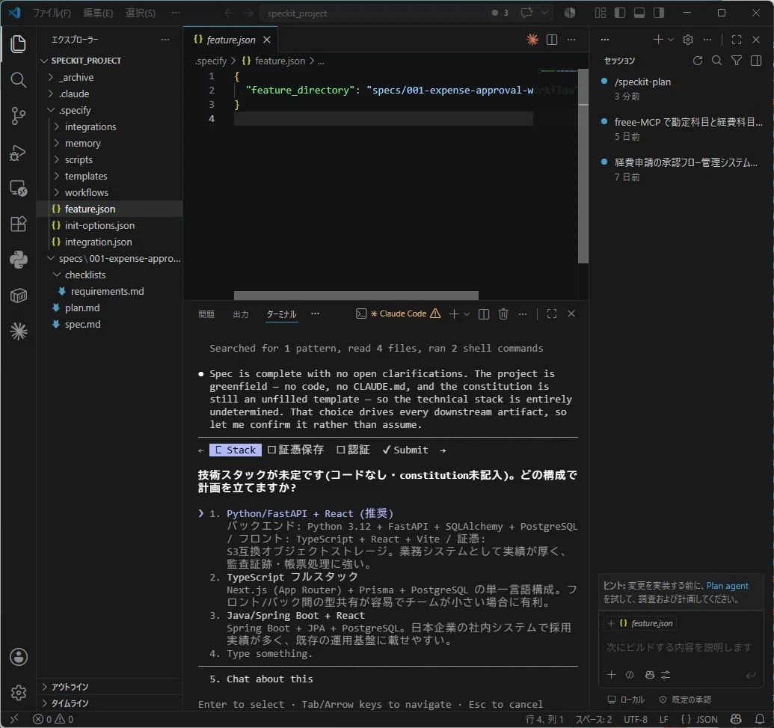Add context with plus in chat input

[x=611, y=675]
